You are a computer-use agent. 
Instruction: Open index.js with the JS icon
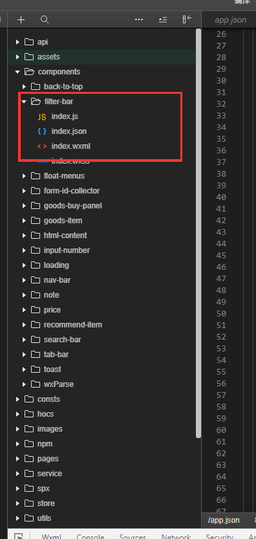coord(65,116)
